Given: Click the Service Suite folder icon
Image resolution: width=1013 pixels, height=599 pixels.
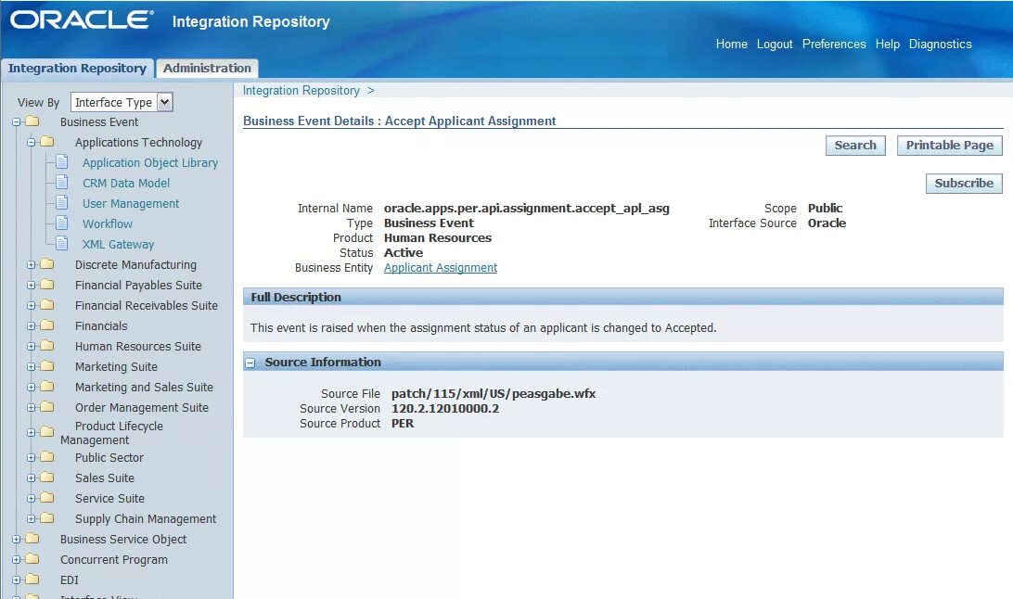Looking at the screenshot, I should point(47,498).
